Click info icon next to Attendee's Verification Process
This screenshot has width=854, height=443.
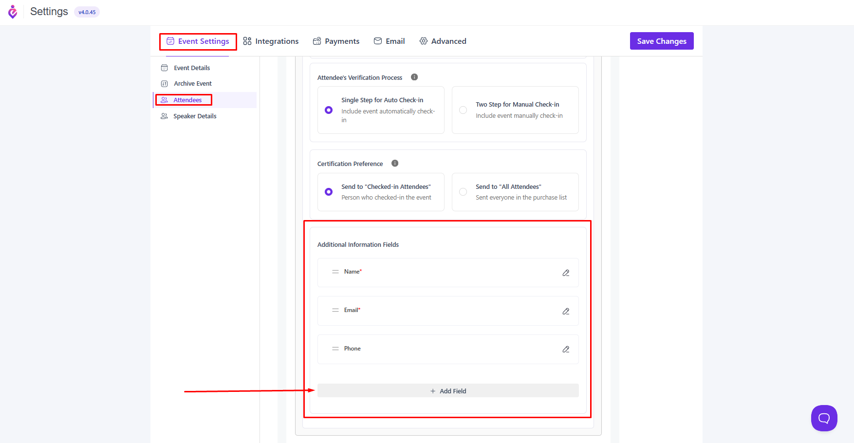[x=414, y=77]
